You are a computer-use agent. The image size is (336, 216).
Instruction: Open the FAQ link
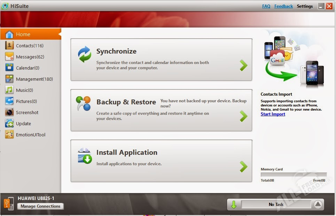[x=266, y=6]
